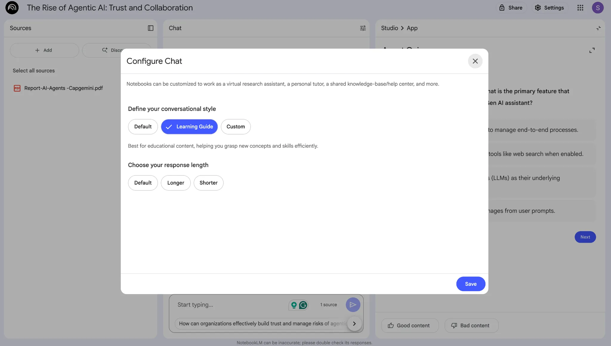611x346 pixels.
Task: Open the Share dialog
Action: 511,8
